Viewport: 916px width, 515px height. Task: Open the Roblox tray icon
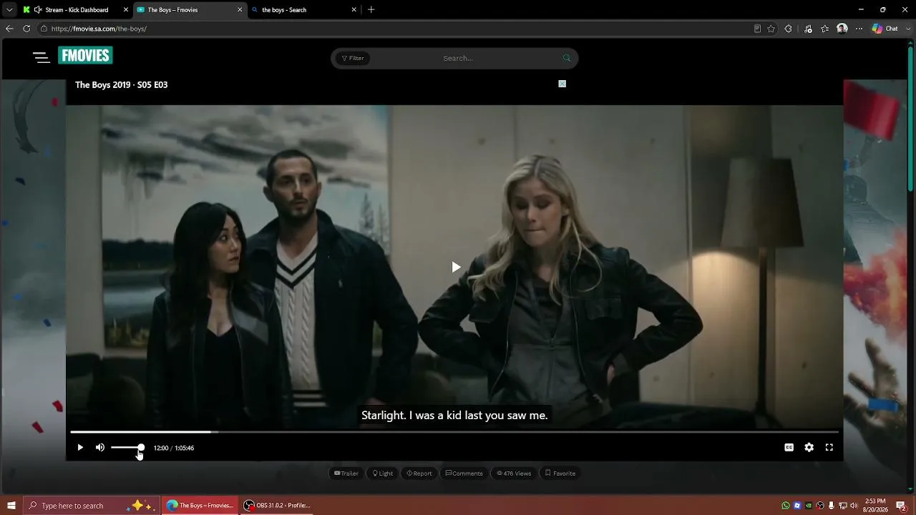coord(797,506)
